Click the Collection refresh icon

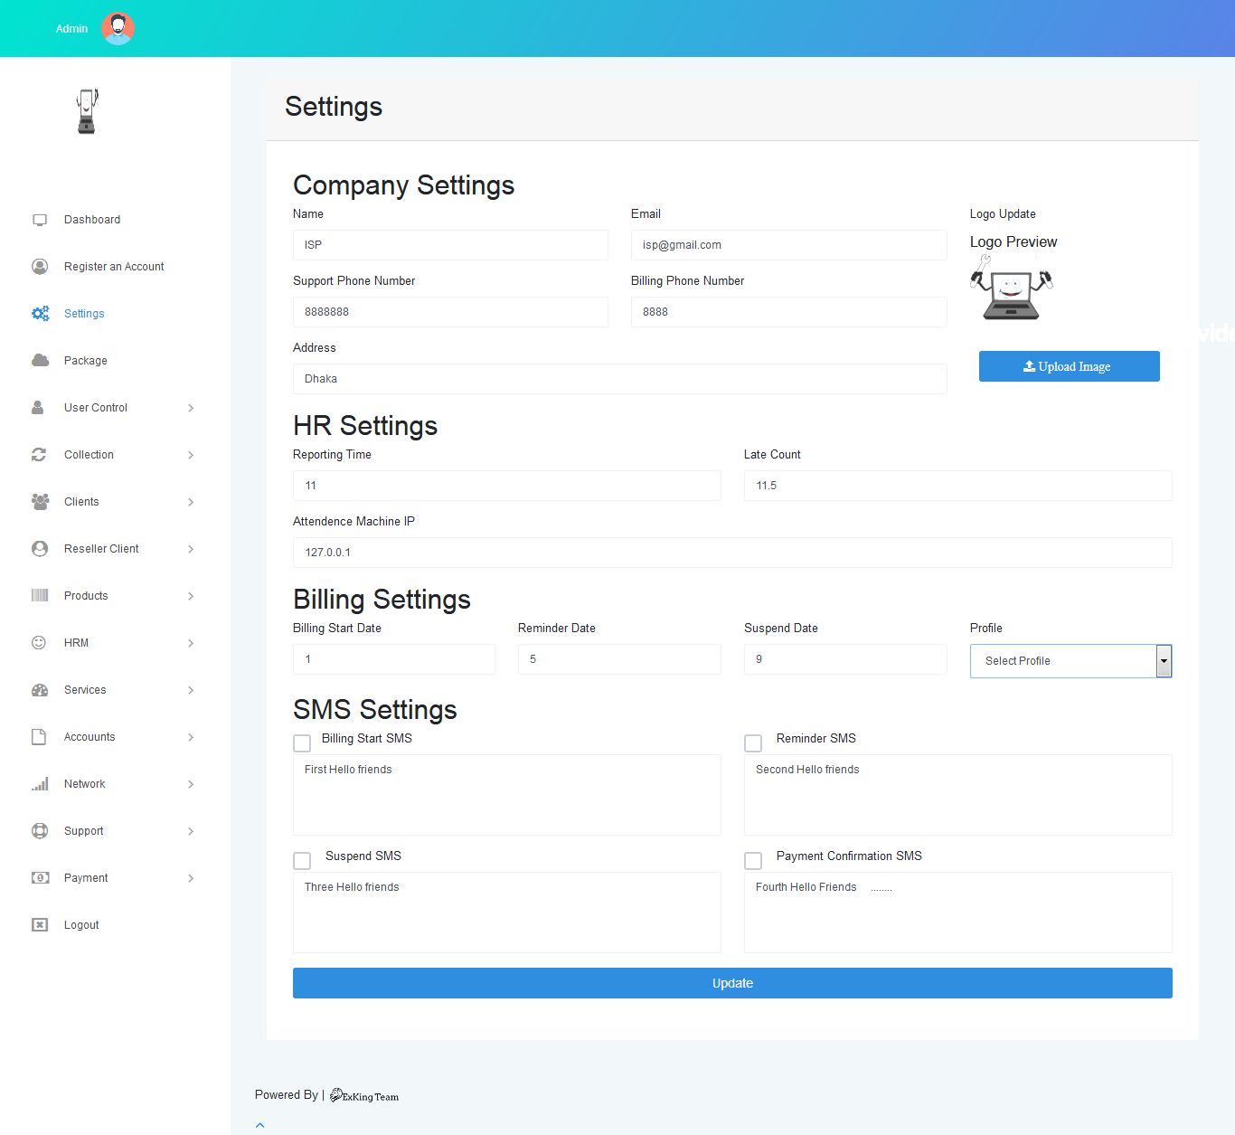coord(39,455)
